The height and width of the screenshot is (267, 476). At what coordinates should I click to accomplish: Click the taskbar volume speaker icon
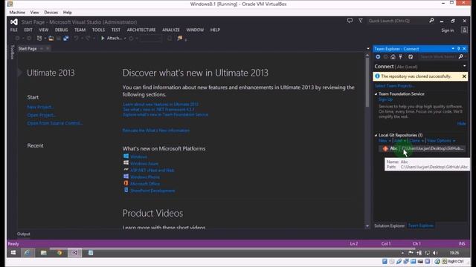[434, 253]
